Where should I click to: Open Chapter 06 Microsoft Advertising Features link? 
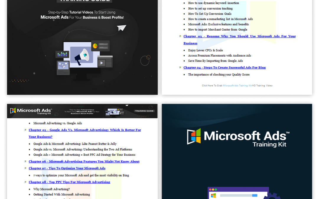tap(84, 162)
